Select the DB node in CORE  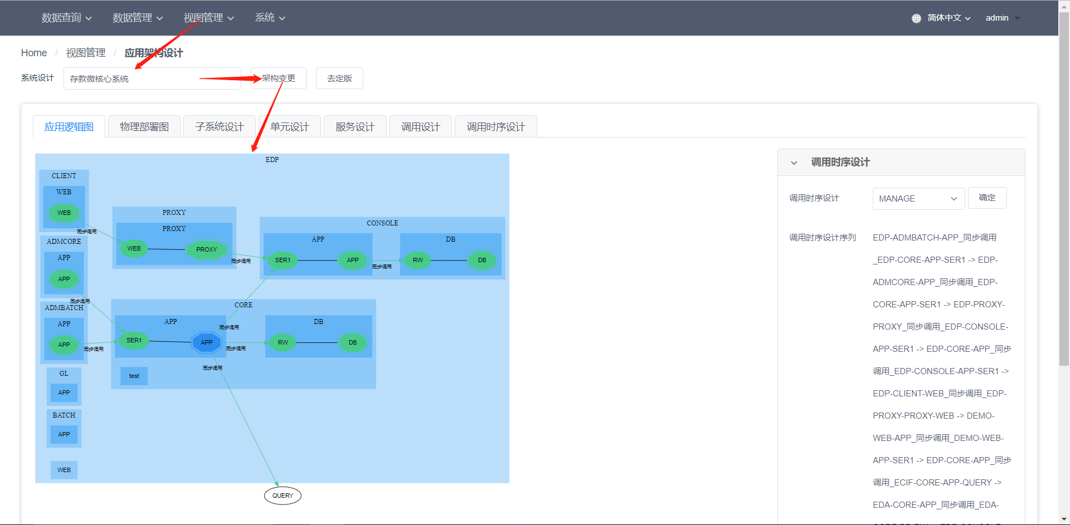(353, 342)
